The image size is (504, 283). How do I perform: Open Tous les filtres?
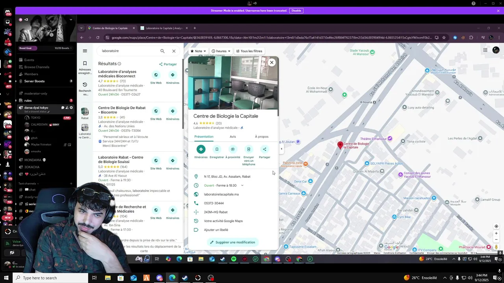[x=249, y=51]
